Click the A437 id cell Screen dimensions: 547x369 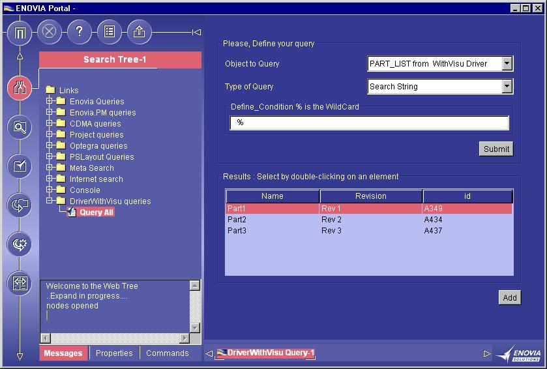click(433, 231)
